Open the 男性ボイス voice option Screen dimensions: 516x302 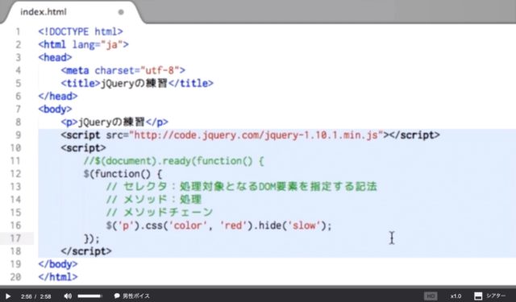[131, 296]
